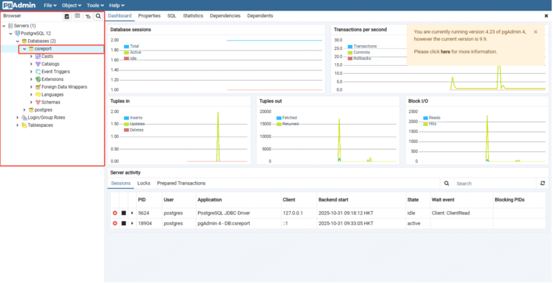Click the 'here' link in version notice
This screenshot has height=283, width=553.
(x=445, y=51)
